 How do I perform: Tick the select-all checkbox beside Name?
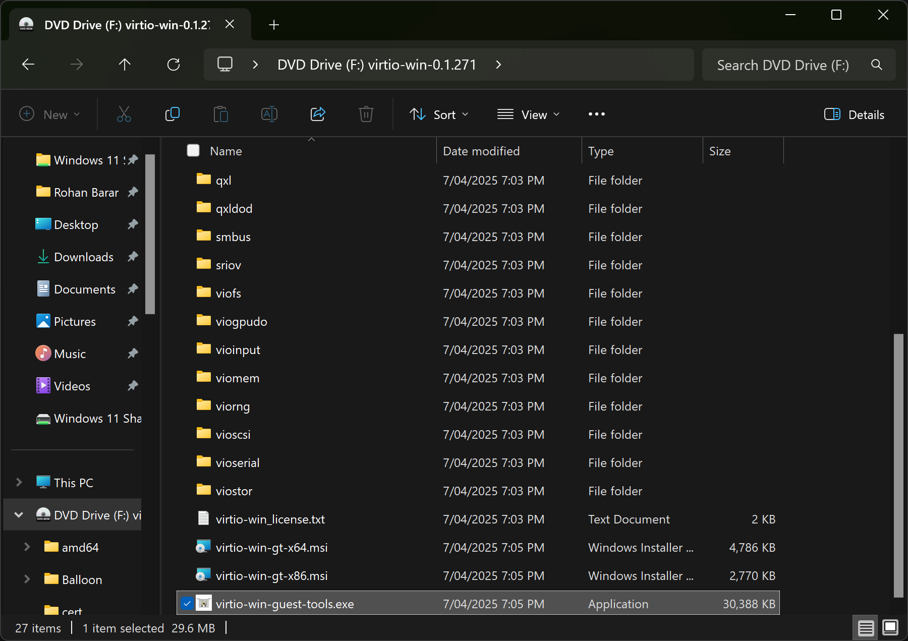pos(193,151)
